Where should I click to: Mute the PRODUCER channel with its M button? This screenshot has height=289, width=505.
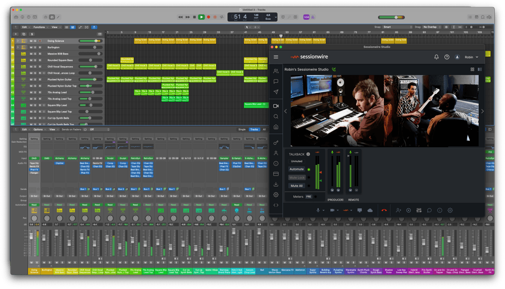[x=332, y=190]
